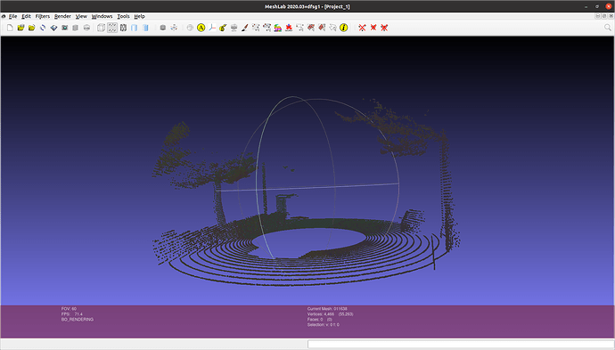Click the Snapshot camera icon
Screen dimensions: 615x350
click(65, 28)
